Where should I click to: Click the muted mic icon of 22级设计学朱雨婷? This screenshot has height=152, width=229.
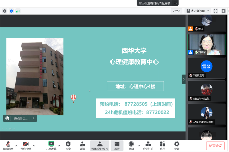point(191,122)
